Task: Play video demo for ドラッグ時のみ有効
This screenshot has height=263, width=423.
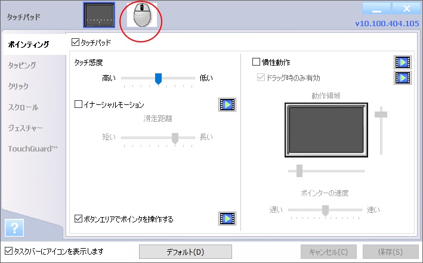Action: point(403,78)
